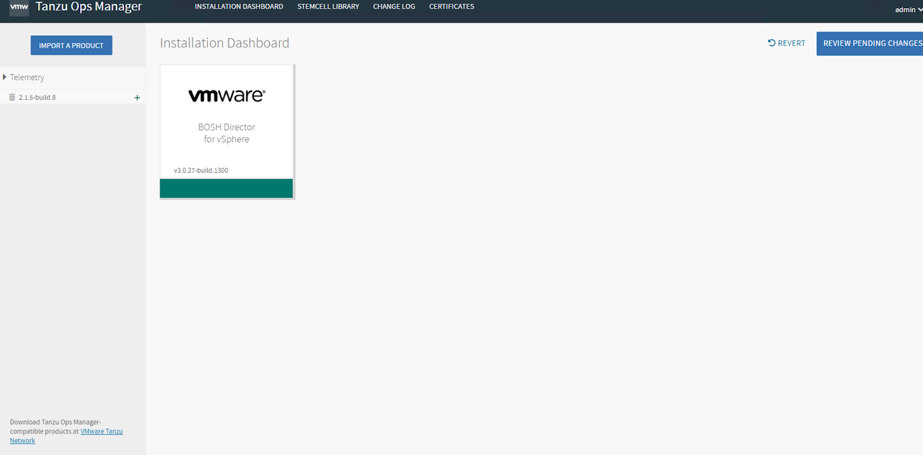Click the Installation Dashboard heading
The image size is (923, 455).
224,43
